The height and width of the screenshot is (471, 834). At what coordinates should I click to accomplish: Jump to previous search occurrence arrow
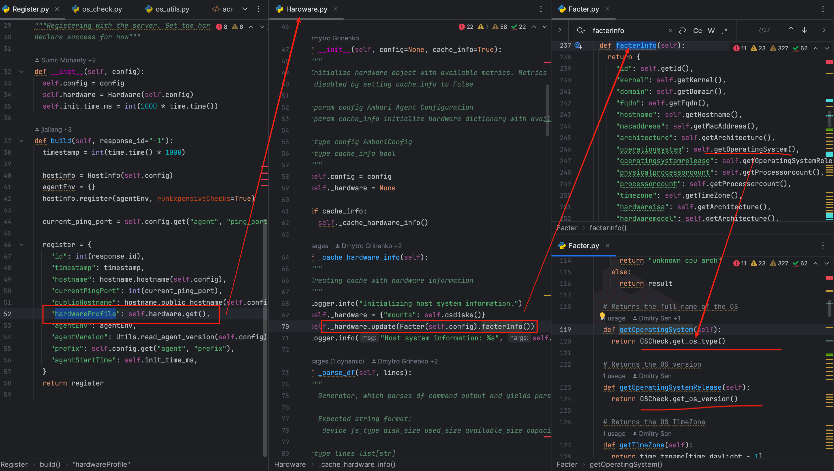click(x=790, y=30)
